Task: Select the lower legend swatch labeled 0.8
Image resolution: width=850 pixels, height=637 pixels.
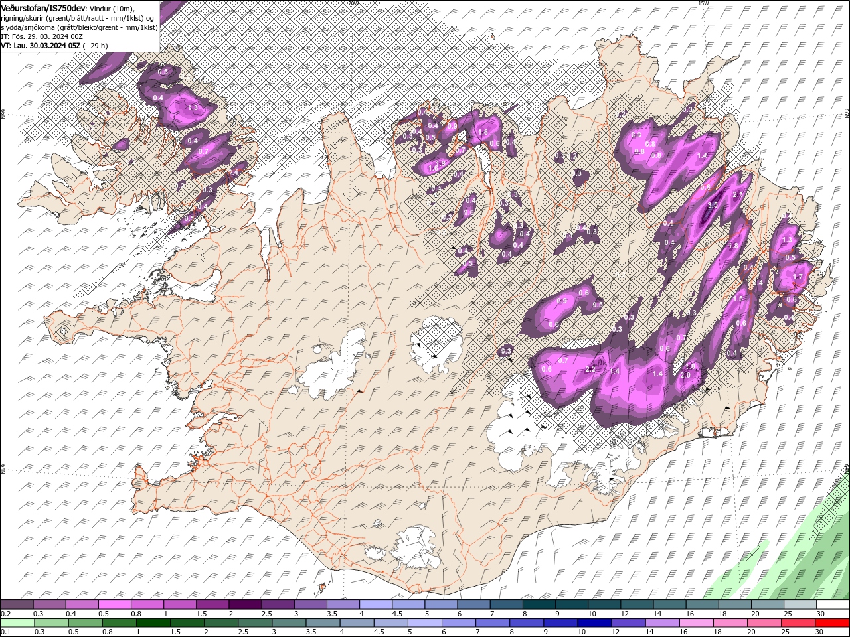Action: click(119, 623)
